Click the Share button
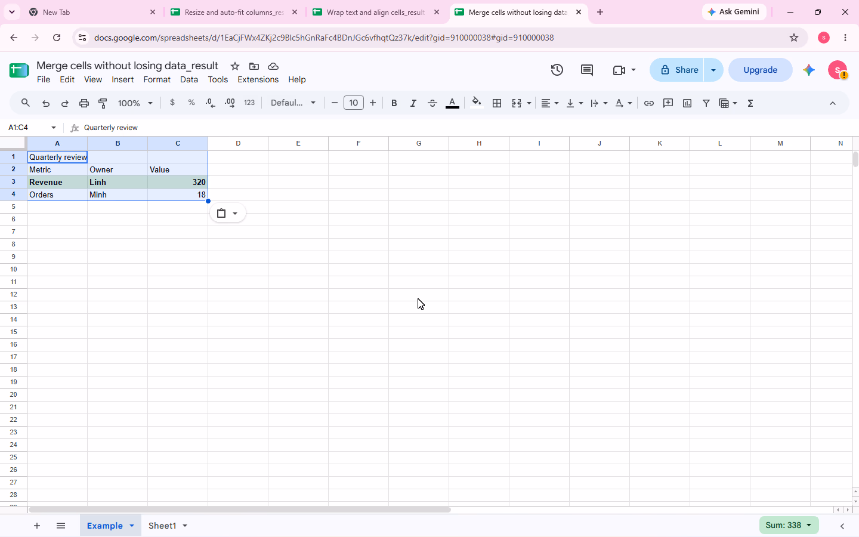The height and width of the screenshot is (537, 859). 678,70
